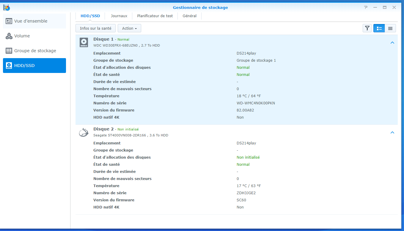Collapse the Disque 1 details
Viewport: 404px width, 231px height.
pos(392,43)
